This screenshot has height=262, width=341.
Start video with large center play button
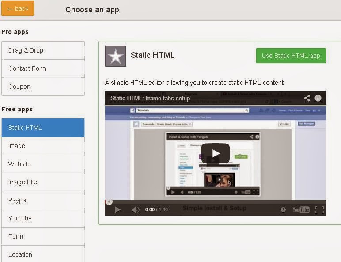tap(215, 153)
